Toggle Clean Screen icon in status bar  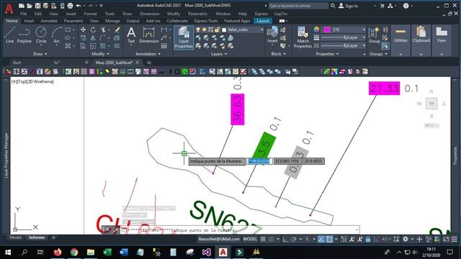pos(446,239)
